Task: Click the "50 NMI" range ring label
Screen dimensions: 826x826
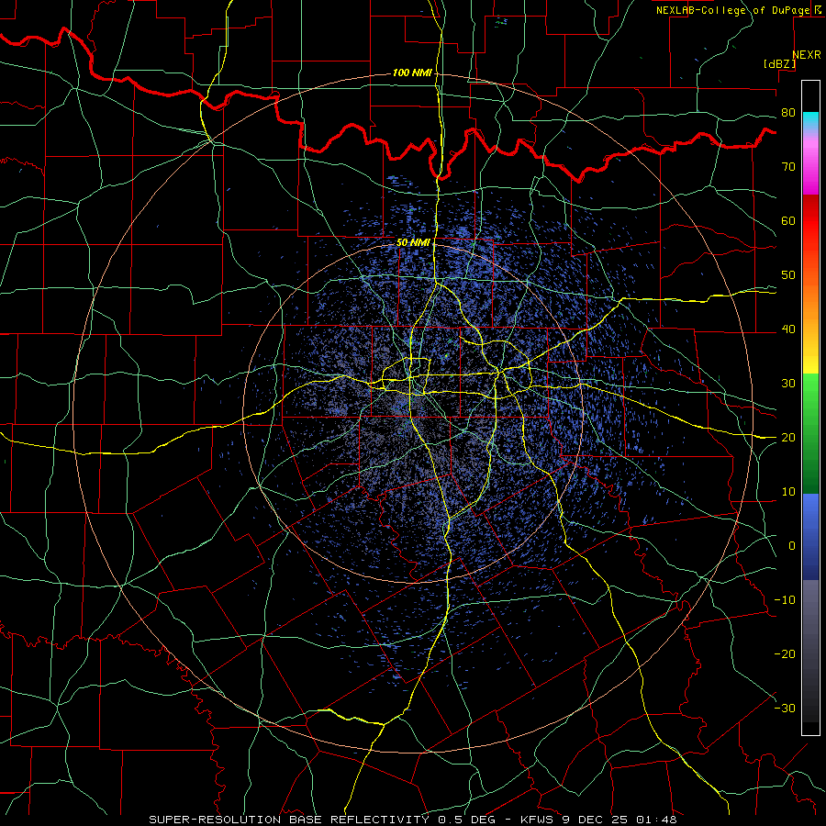Action: [413, 243]
